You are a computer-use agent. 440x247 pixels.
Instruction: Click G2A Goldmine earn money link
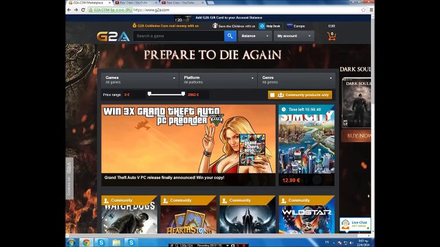pos(168,26)
